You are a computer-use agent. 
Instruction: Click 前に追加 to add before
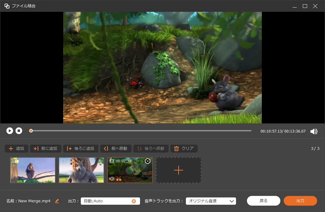pyautogui.click(x=46, y=149)
